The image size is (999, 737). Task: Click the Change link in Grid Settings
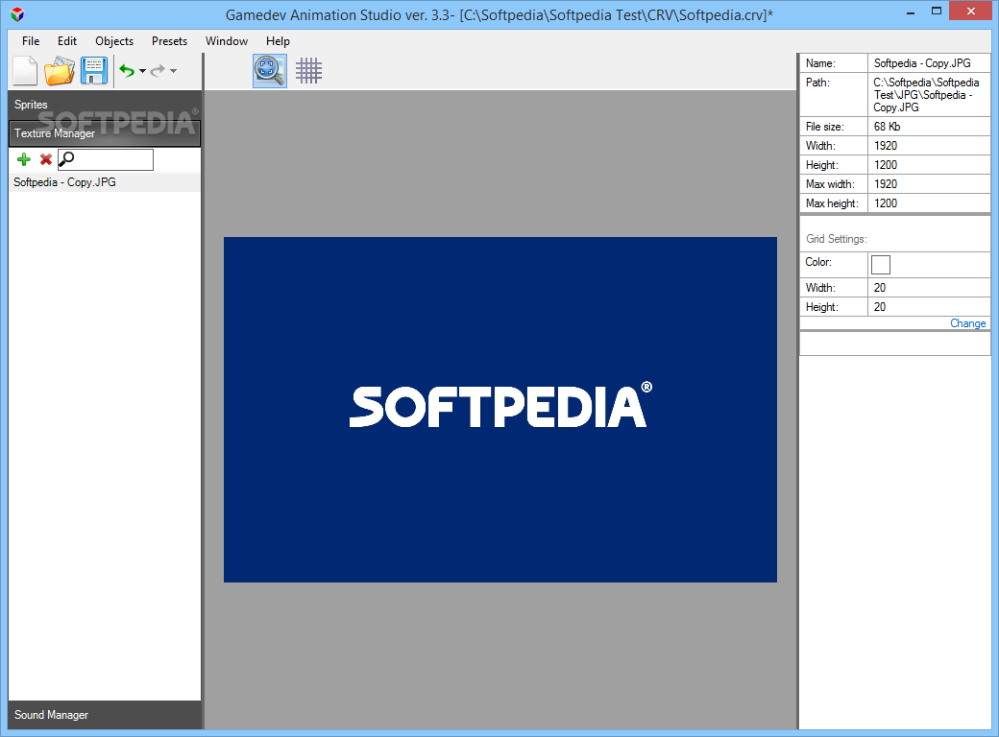pyautogui.click(x=968, y=323)
